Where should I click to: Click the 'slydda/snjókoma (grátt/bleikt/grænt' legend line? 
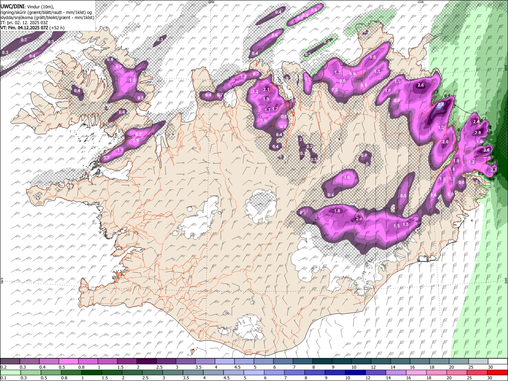click(x=47, y=17)
